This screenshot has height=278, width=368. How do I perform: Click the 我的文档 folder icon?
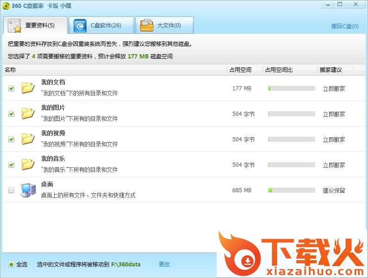[x=28, y=88]
